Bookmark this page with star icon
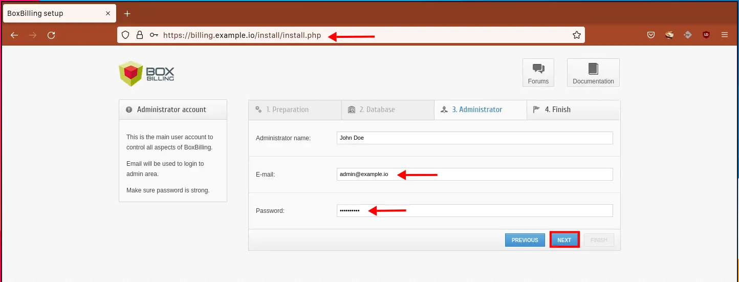 click(x=577, y=35)
